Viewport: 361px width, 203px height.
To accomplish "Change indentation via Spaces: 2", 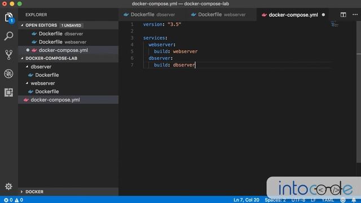I will click(275, 200).
